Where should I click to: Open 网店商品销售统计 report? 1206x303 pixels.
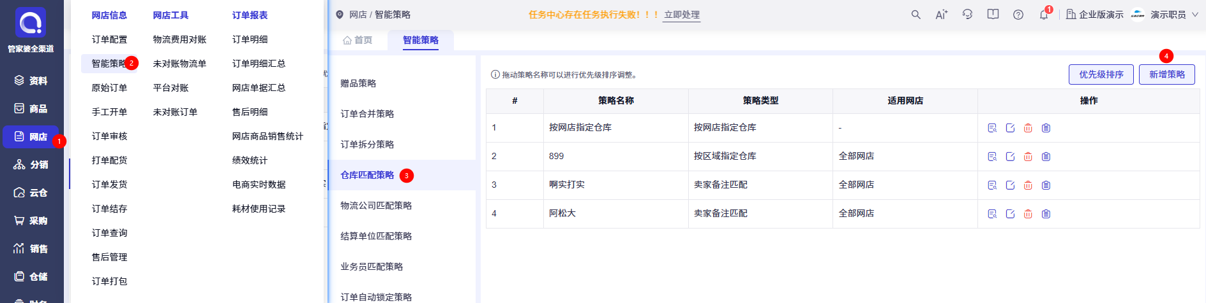pos(268,136)
